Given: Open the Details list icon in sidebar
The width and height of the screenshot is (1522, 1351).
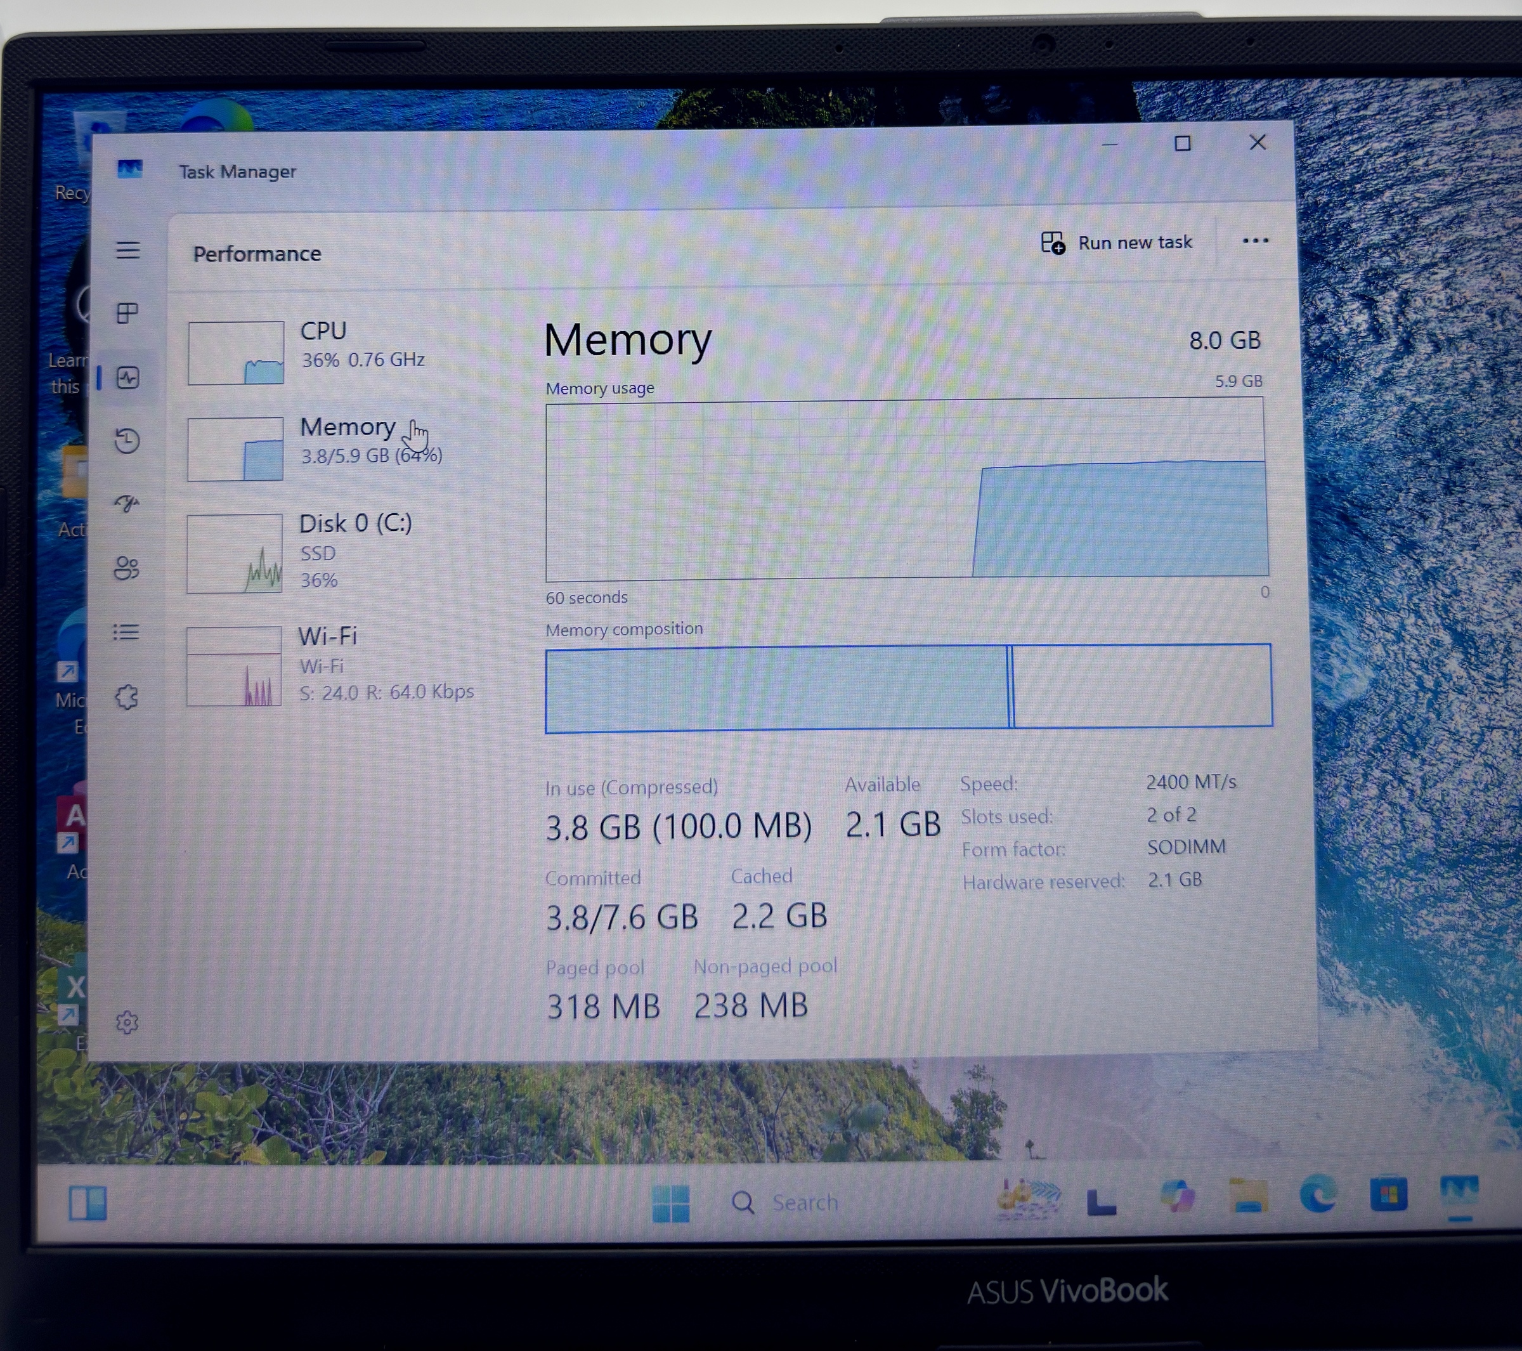Looking at the screenshot, I should (126, 632).
